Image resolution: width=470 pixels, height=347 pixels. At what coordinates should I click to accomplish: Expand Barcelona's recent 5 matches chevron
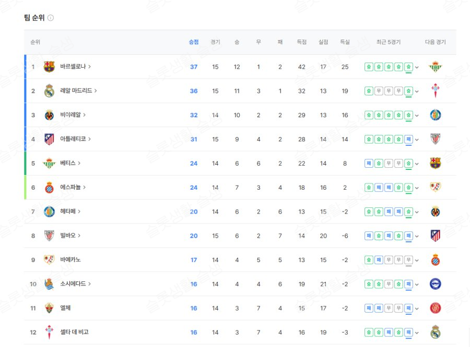(x=417, y=67)
